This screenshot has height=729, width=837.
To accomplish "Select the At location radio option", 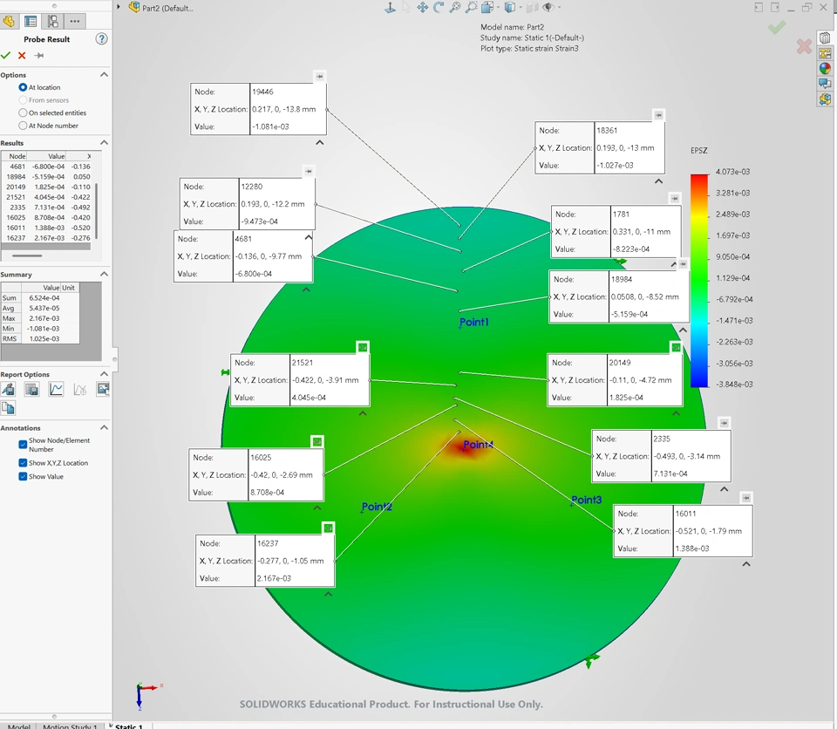I will point(23,87).
